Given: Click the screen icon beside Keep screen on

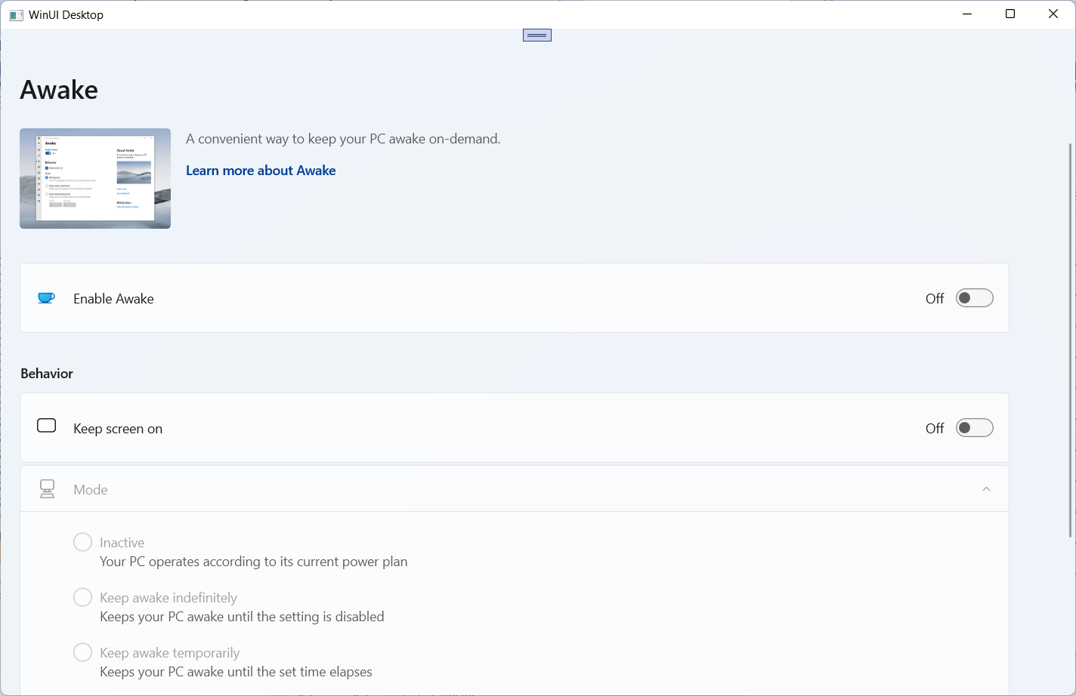Looking at the screenshot, I should point(47,426).
